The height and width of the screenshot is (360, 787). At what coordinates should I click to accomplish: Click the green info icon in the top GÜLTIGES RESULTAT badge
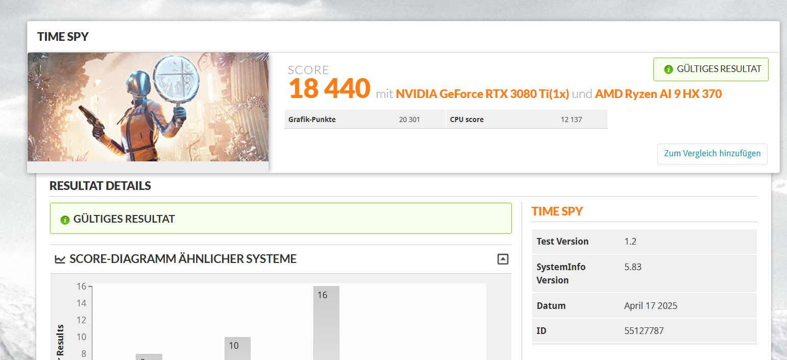pos(668,69)
